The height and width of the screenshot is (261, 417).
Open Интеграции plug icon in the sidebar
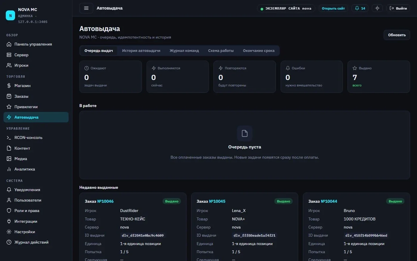point(9,221)
